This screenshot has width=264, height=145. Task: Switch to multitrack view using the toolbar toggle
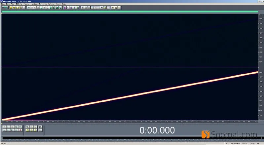(5, 8)
